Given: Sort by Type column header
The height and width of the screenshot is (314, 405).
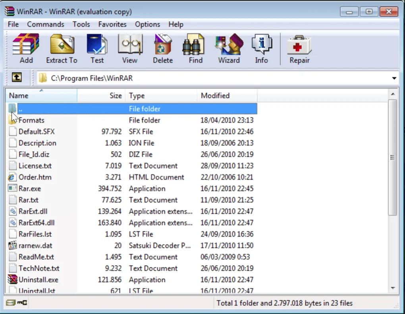Looking at the screenshot, I should [161, 96].
